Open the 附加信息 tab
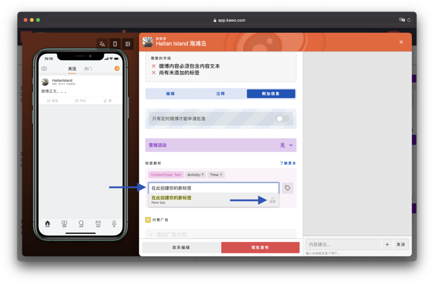 (x=271, y=94)
